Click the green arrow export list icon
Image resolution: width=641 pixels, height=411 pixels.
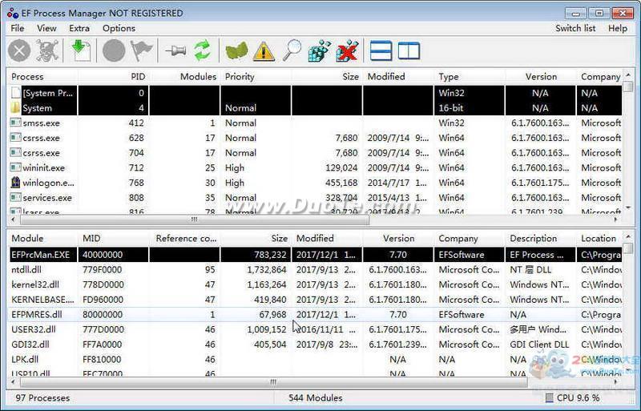(81, 51)
